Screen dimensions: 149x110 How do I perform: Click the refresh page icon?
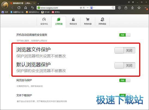coord(19,8)
